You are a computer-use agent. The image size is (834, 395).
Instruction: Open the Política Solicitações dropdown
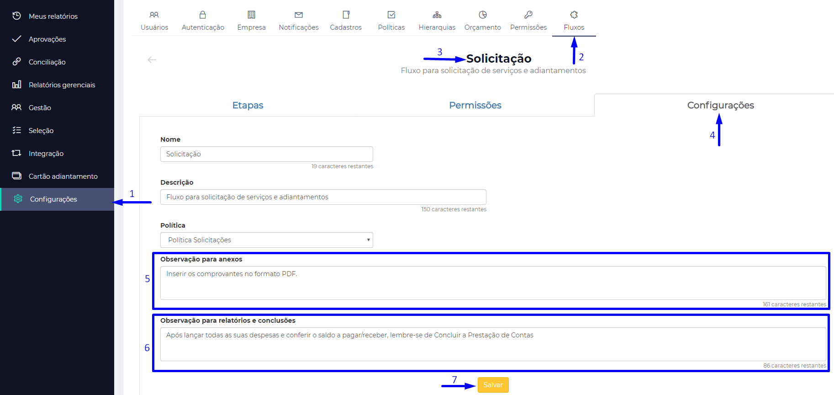pos(266,240)
